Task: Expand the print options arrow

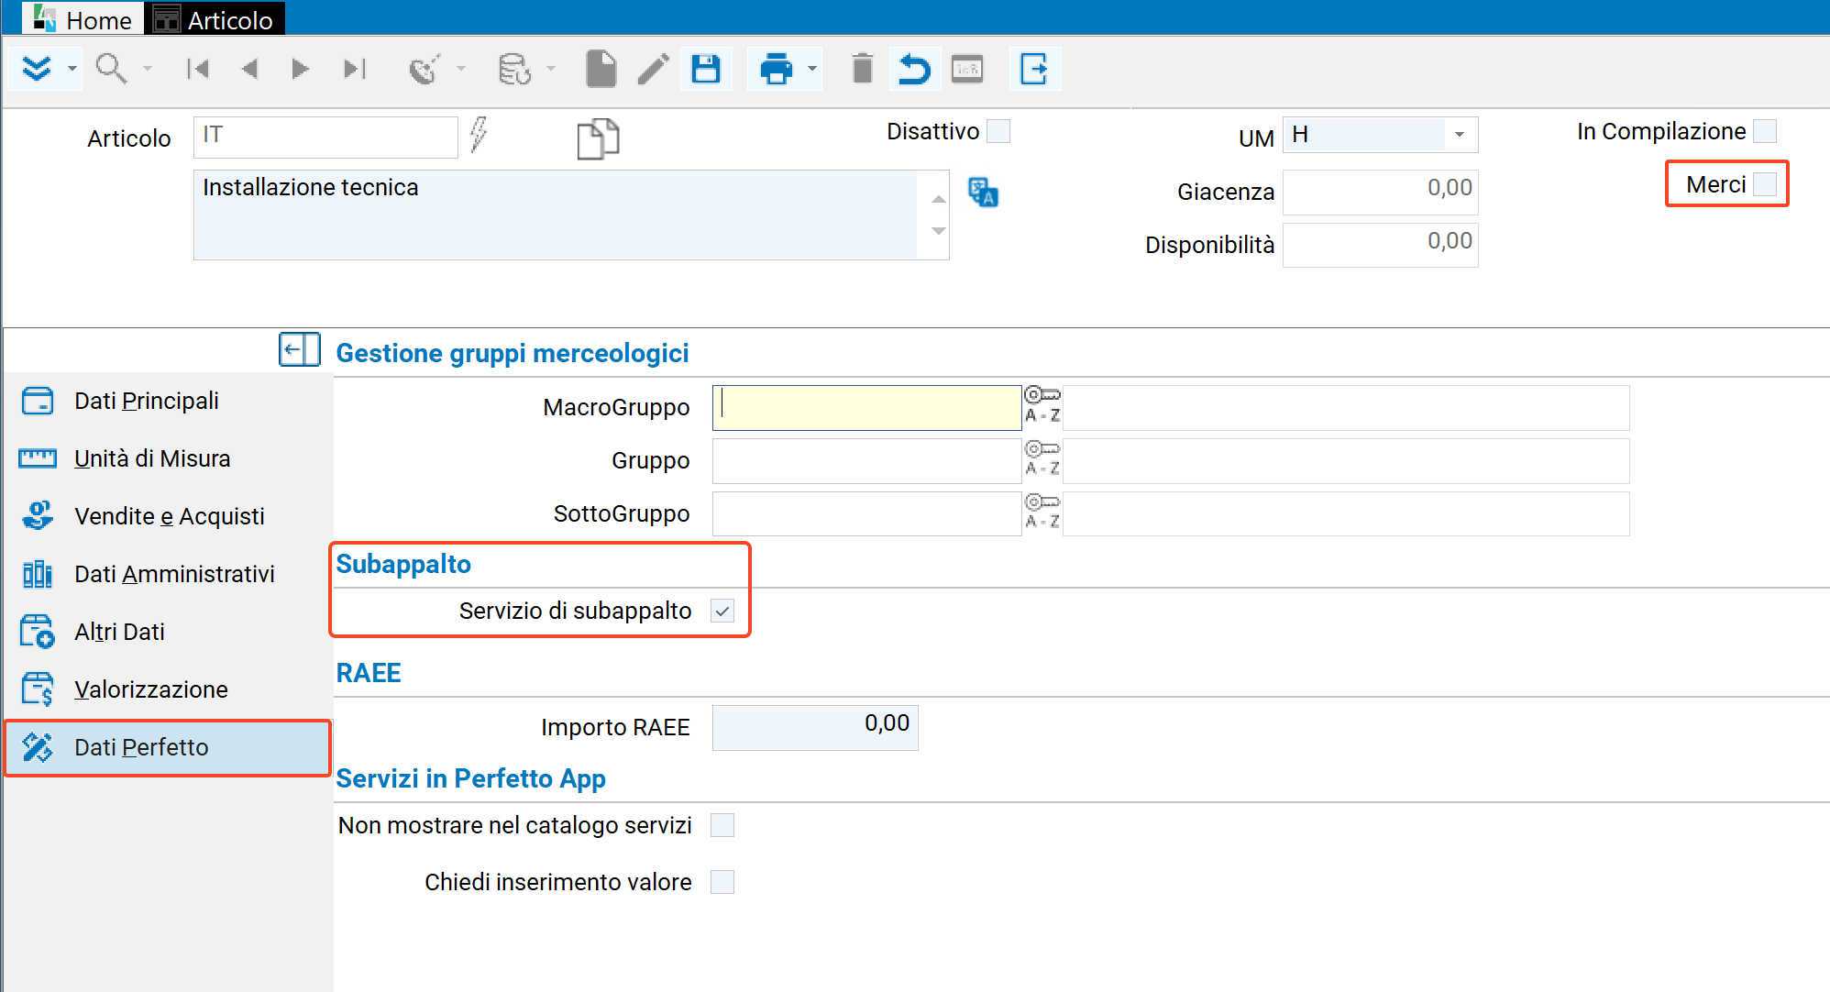Action: point(811,69)
